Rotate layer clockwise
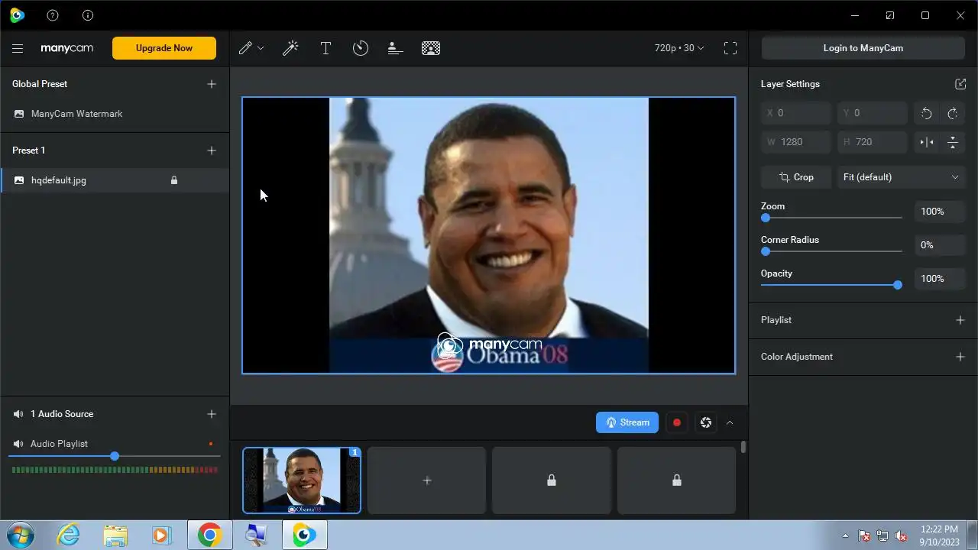The width and height of the screenshot is (978, 550). 953,113
